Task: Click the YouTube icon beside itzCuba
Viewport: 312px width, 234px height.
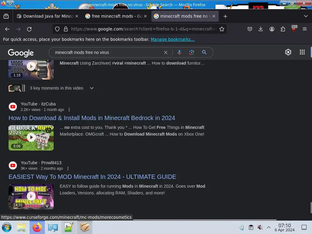Action: (13, 107)
